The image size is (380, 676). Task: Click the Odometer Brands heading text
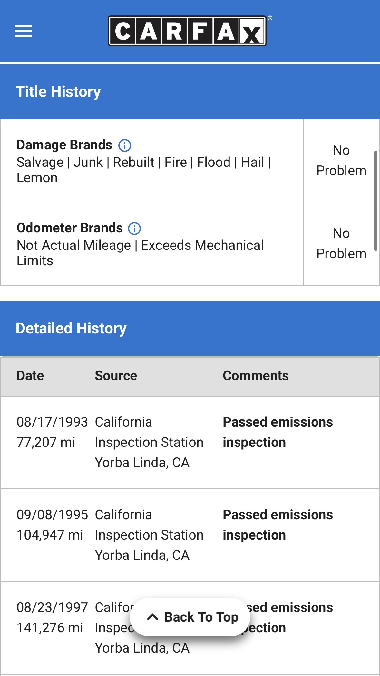coord(70,228)
